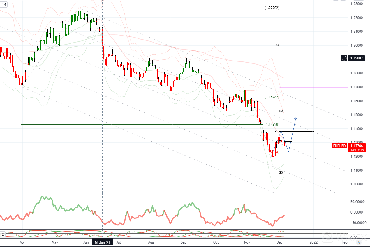Click the 16 Jun '21 date marker

[x=102, y=242]
